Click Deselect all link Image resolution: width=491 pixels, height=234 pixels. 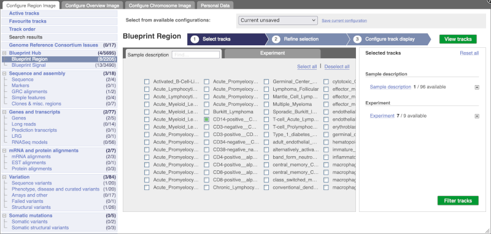point(337,67)
